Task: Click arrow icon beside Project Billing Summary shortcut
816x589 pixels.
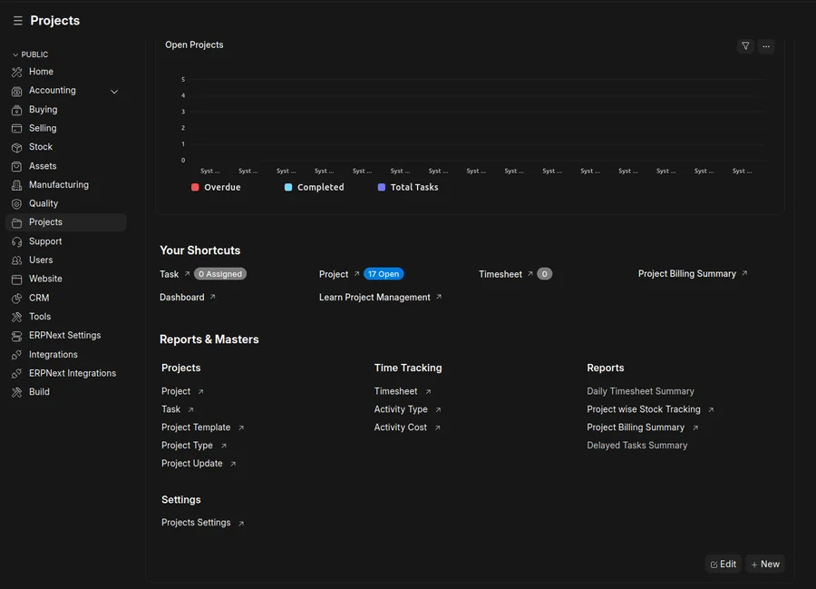Action: click(x=744, y=273)
